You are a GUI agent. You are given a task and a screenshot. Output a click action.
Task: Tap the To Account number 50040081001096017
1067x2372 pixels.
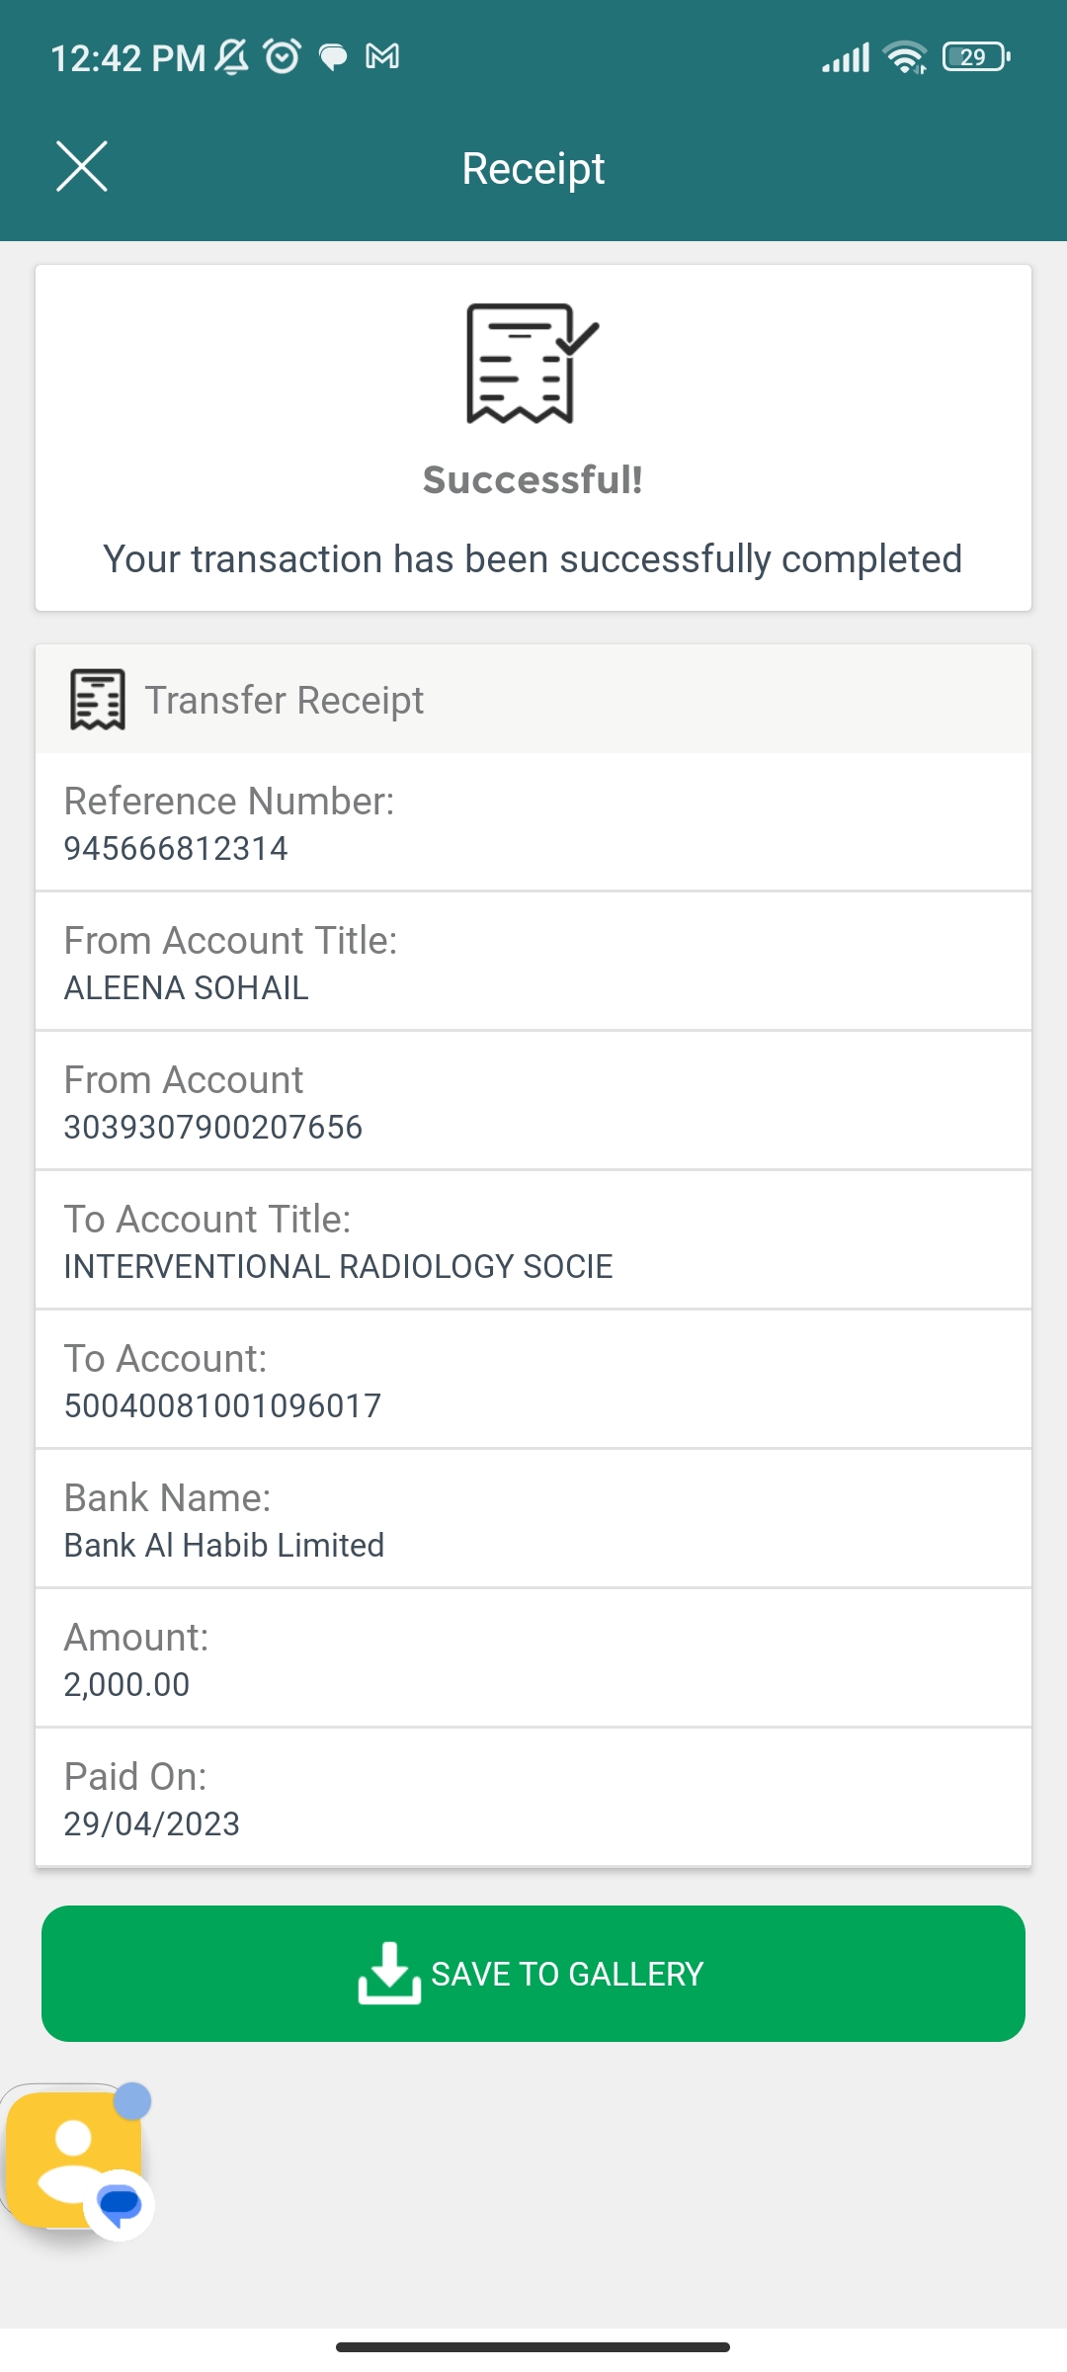[222, 1405]
